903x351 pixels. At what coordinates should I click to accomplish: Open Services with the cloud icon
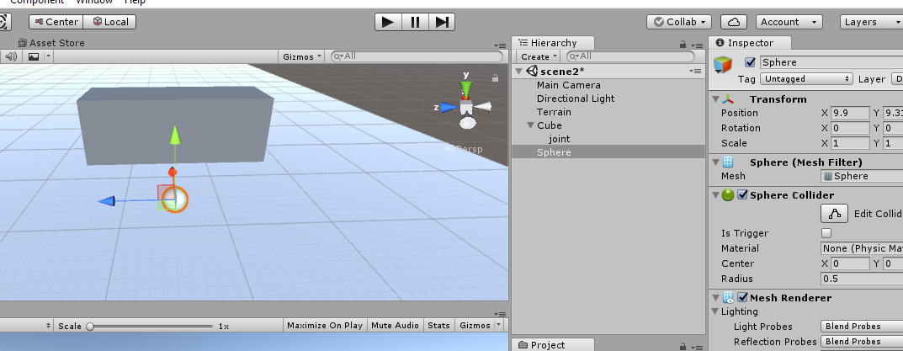(x=734, y=22)
